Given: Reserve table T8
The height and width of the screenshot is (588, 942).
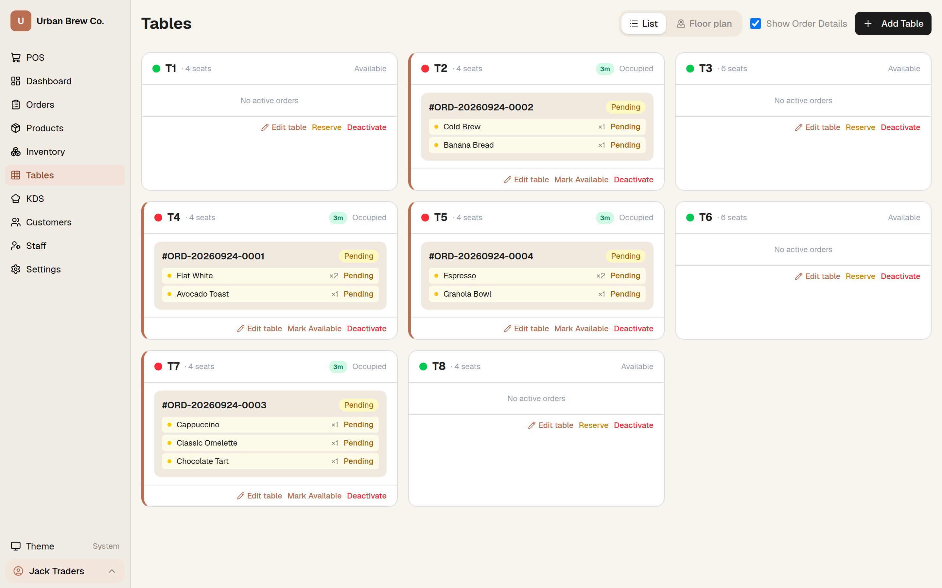Looking at the screenshot, I should point(593,425).
